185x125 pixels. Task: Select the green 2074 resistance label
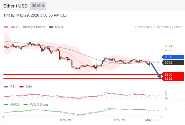pyautogui.click(x=168, y=46)
